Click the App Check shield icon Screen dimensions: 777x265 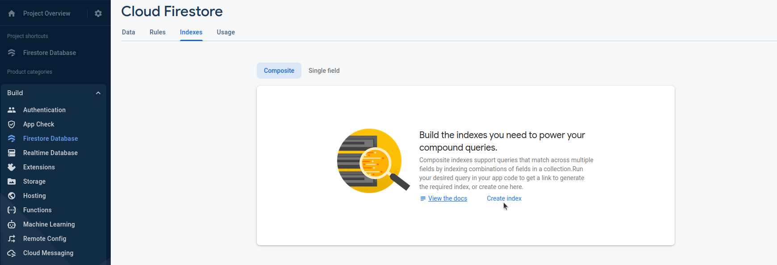(12, 124)
